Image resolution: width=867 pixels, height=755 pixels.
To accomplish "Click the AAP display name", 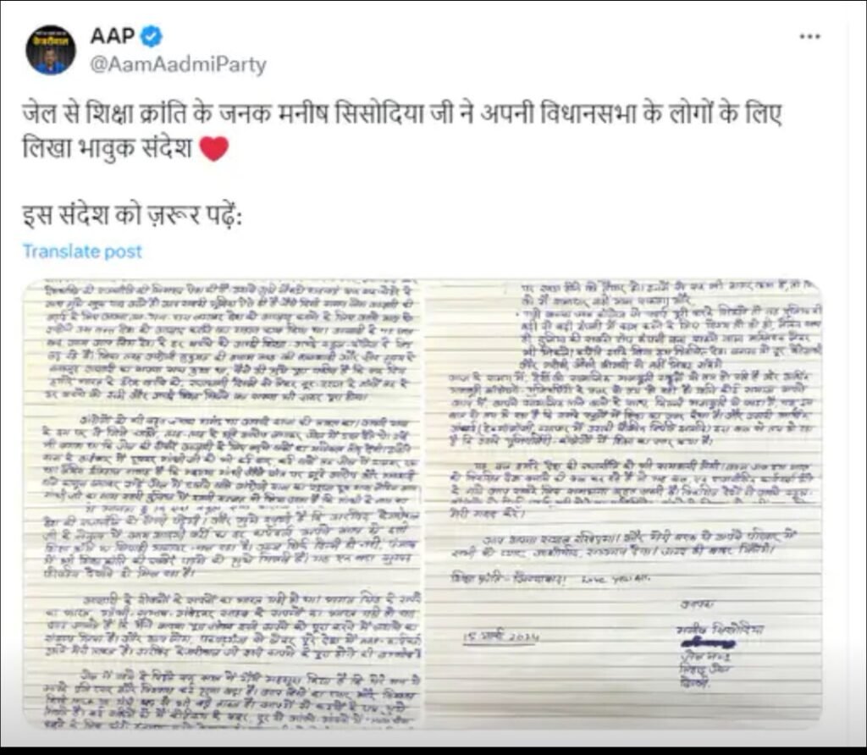I will [113, 36].
